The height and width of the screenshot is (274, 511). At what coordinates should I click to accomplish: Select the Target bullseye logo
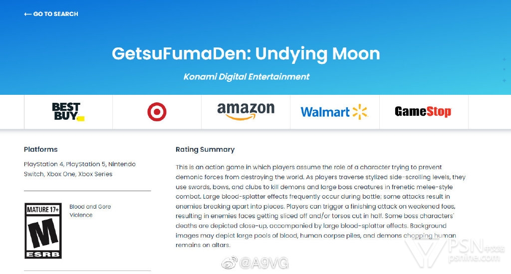[x=157, y=112]
